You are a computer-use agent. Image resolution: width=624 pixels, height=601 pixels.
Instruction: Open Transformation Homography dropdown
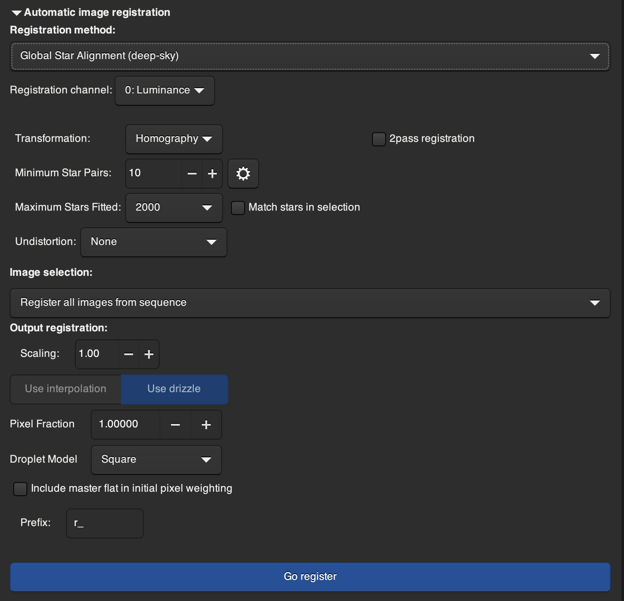point(174,139)
